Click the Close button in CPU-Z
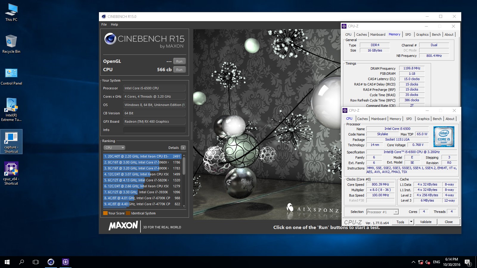Image resolution: width=477 pixels, height=268 pixels. pos(449,222)
